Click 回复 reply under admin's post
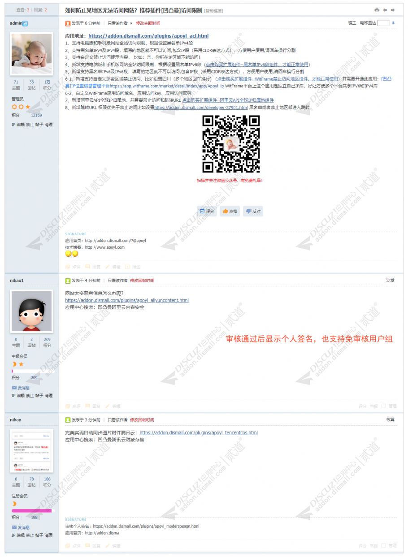This screenshot has height=557, width=408. coord(93,267)
